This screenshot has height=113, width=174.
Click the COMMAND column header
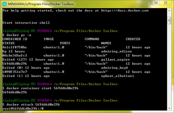coord(92,39)
